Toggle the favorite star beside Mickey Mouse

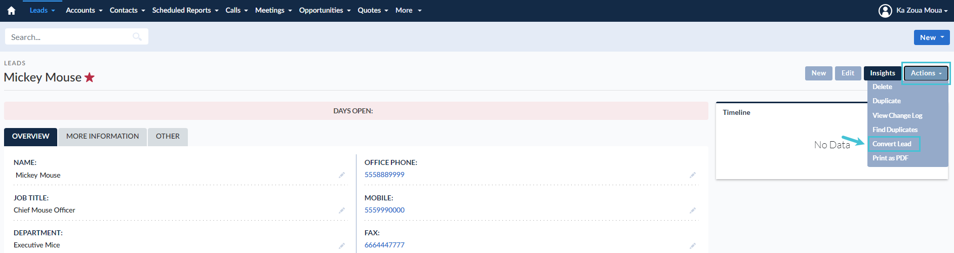(x=90, y=77)
